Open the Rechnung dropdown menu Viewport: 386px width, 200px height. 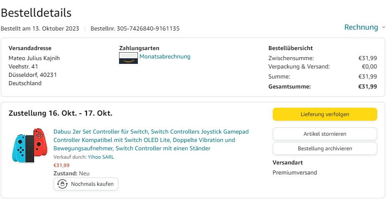click(361, 27)
